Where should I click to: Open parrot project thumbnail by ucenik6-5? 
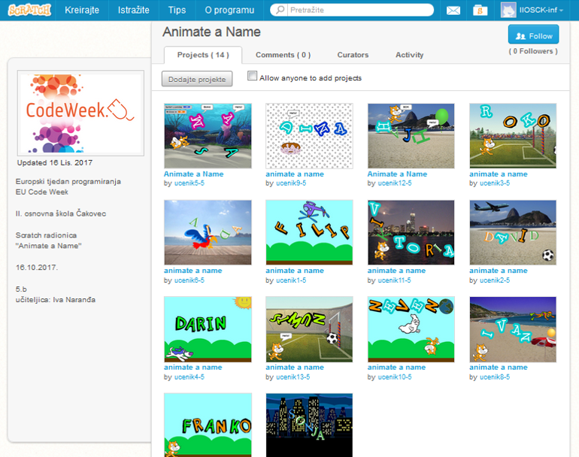(x=208, y=232)
